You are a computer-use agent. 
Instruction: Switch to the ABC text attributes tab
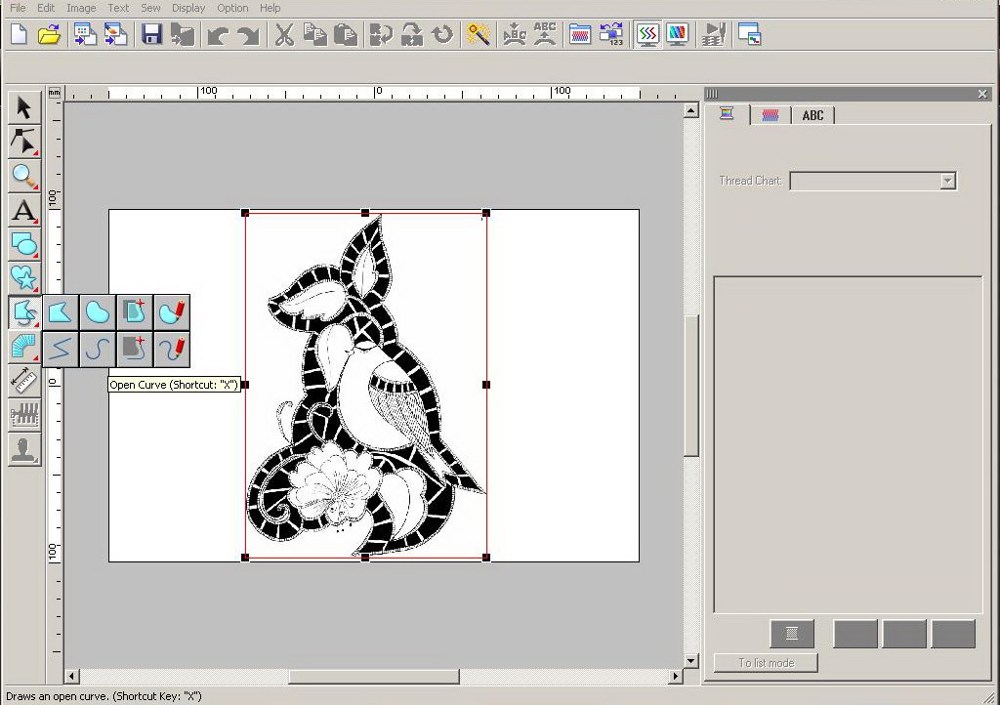812,115
